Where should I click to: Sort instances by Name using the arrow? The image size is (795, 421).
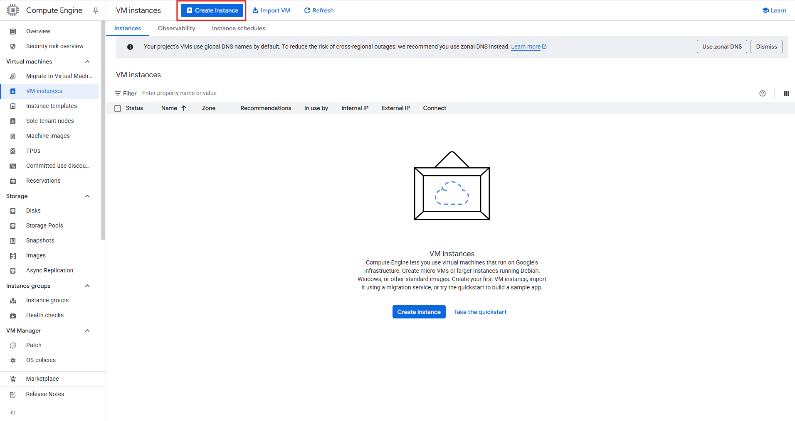(x=184, y=108)
